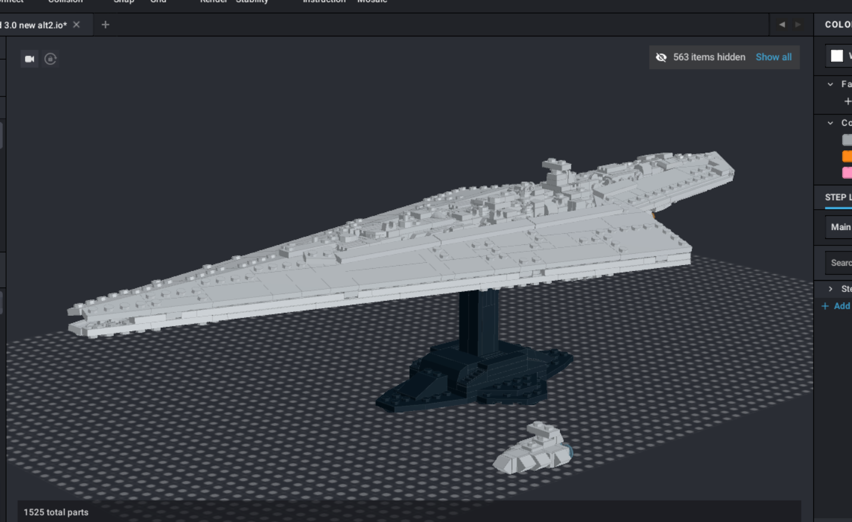Viewport: 852px width, 522px height.
Task: Click the reset view rotation icon
Action: 51,59
